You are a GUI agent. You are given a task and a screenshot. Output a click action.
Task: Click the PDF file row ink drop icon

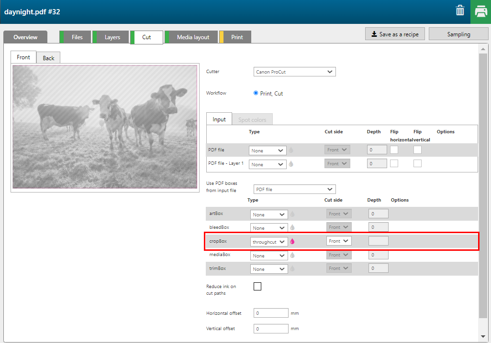[291, 150]
